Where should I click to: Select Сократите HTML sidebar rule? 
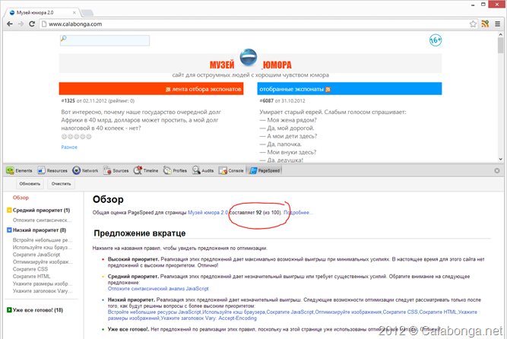tap(31, 277)
